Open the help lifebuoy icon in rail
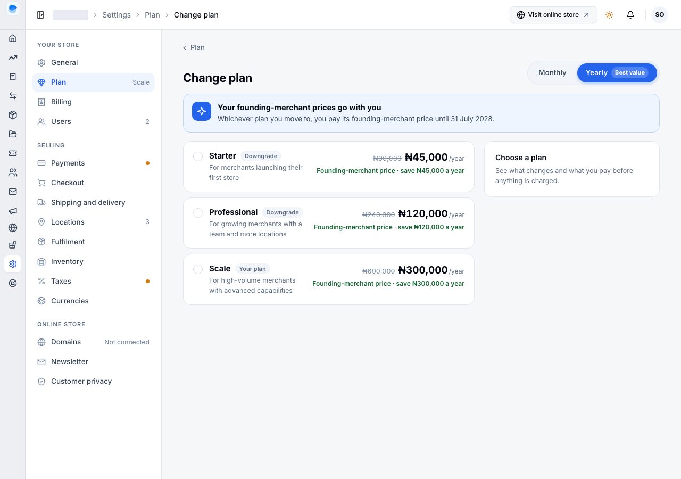This screenshot has width=681, height=479. (x=13, y=283)
